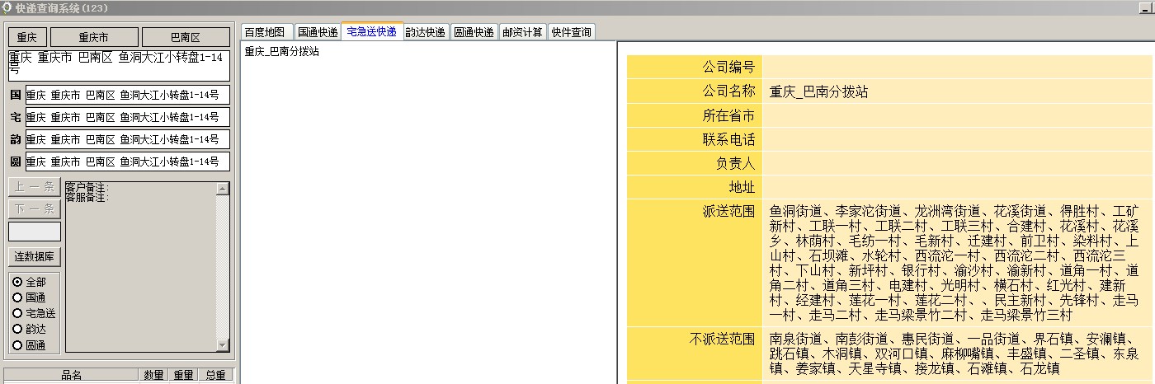This screenshot has height=384, width=1155.
Task: Switch to the 圆通快递 tab
Action: pyautogui.click(x=474, y=32)
